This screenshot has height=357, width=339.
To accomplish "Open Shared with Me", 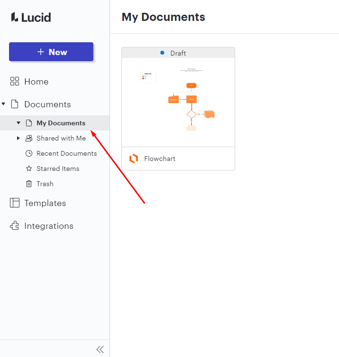I will (x=61, y=138).
